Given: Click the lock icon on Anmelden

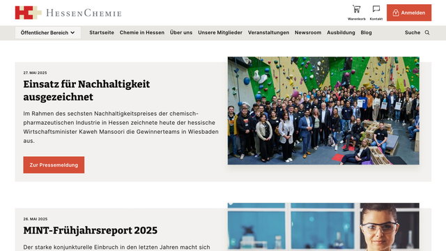Looking at the screenshot, I should (396, 13).
